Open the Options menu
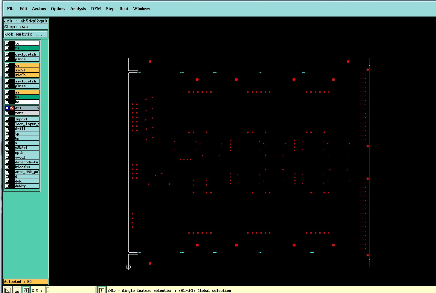 pos(58,9)
